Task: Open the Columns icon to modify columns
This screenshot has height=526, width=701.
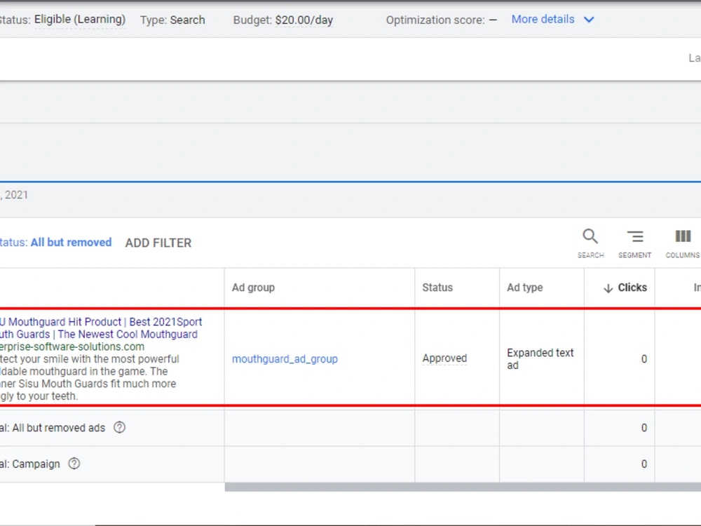Action: 683,236
